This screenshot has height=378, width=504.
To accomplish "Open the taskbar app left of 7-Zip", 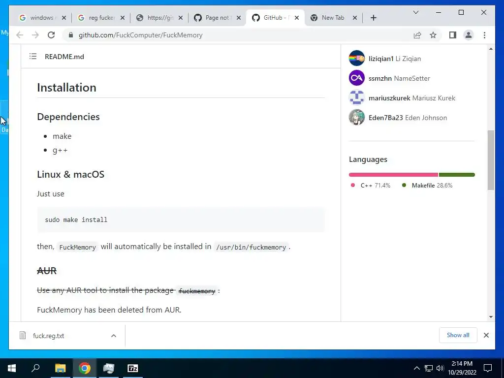I will [109, 368].
